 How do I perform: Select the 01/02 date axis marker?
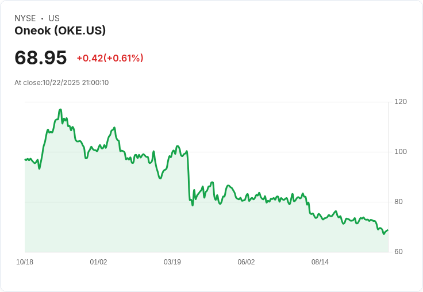[98, 262]
